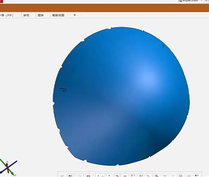209x177 pixels.
Task: Click the search field beside Inspection
Action: pos(207,1)
